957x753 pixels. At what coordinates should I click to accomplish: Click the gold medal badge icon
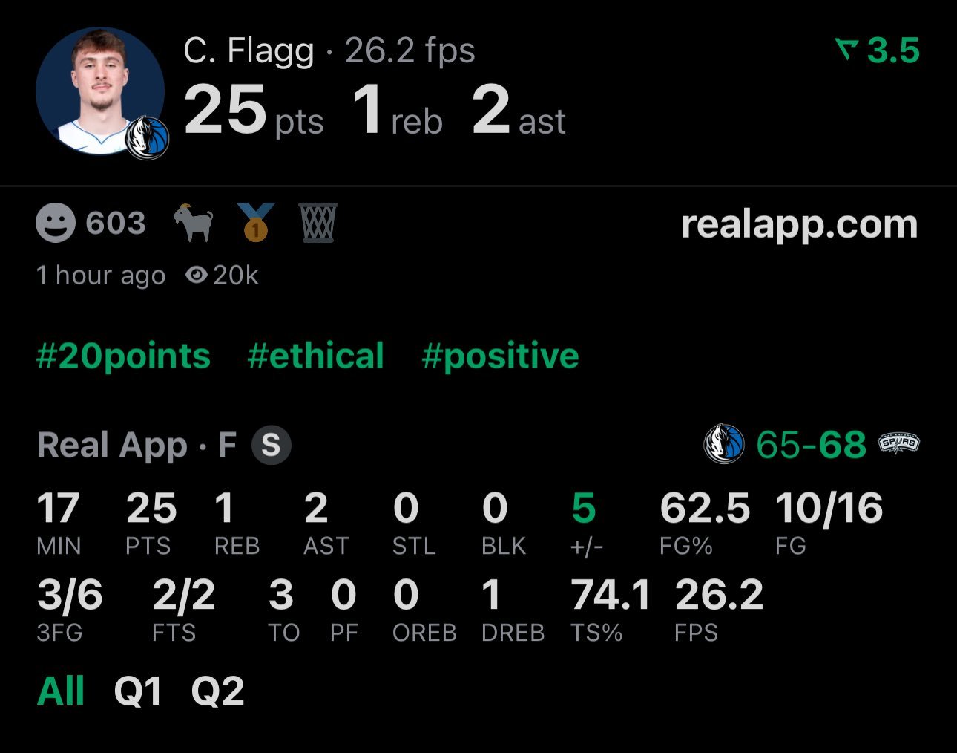tap(255, 223)
